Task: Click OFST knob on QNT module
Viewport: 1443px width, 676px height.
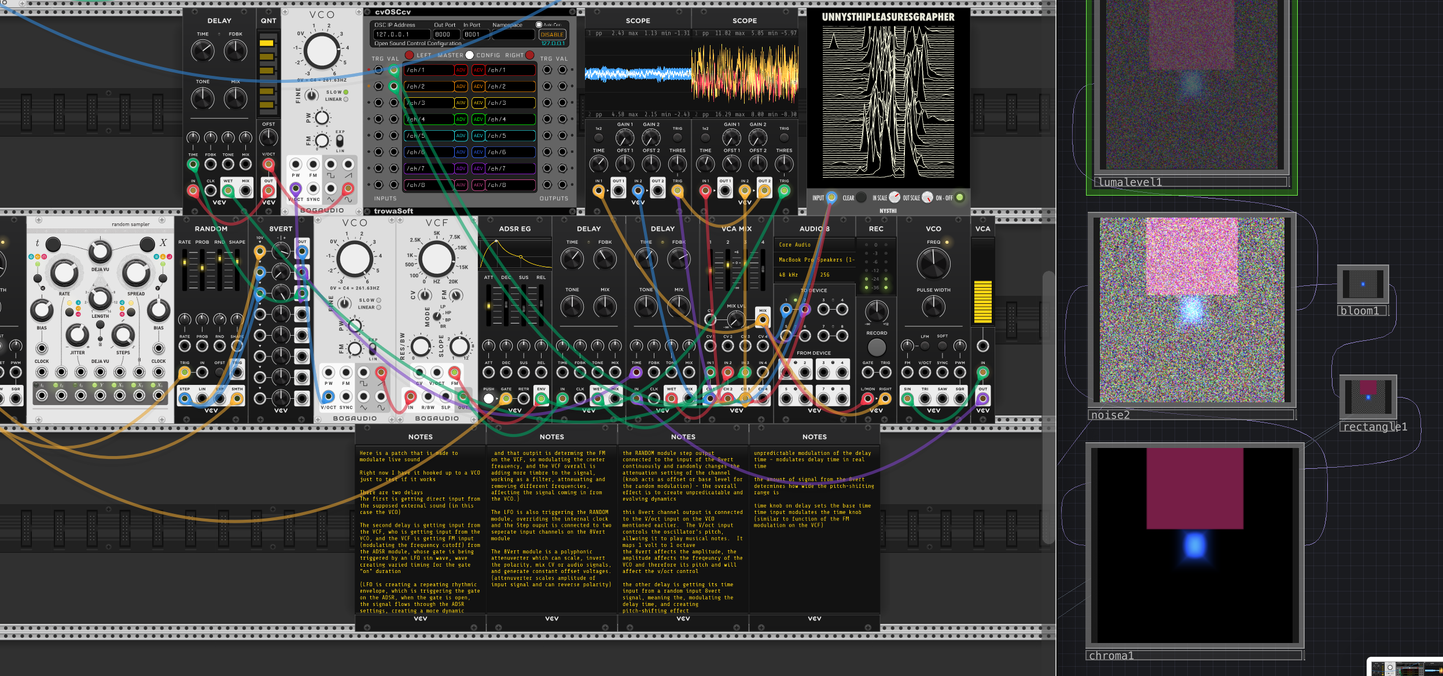Action: pyautogui.click(x=268, y=138)
